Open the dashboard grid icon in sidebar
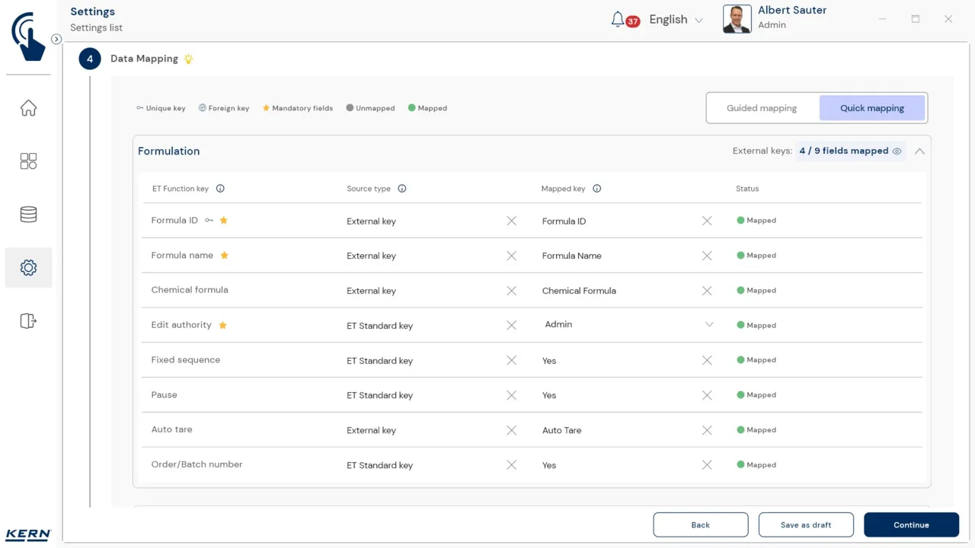The height and width of the screenshot is (548, 975). coord(28,161)
